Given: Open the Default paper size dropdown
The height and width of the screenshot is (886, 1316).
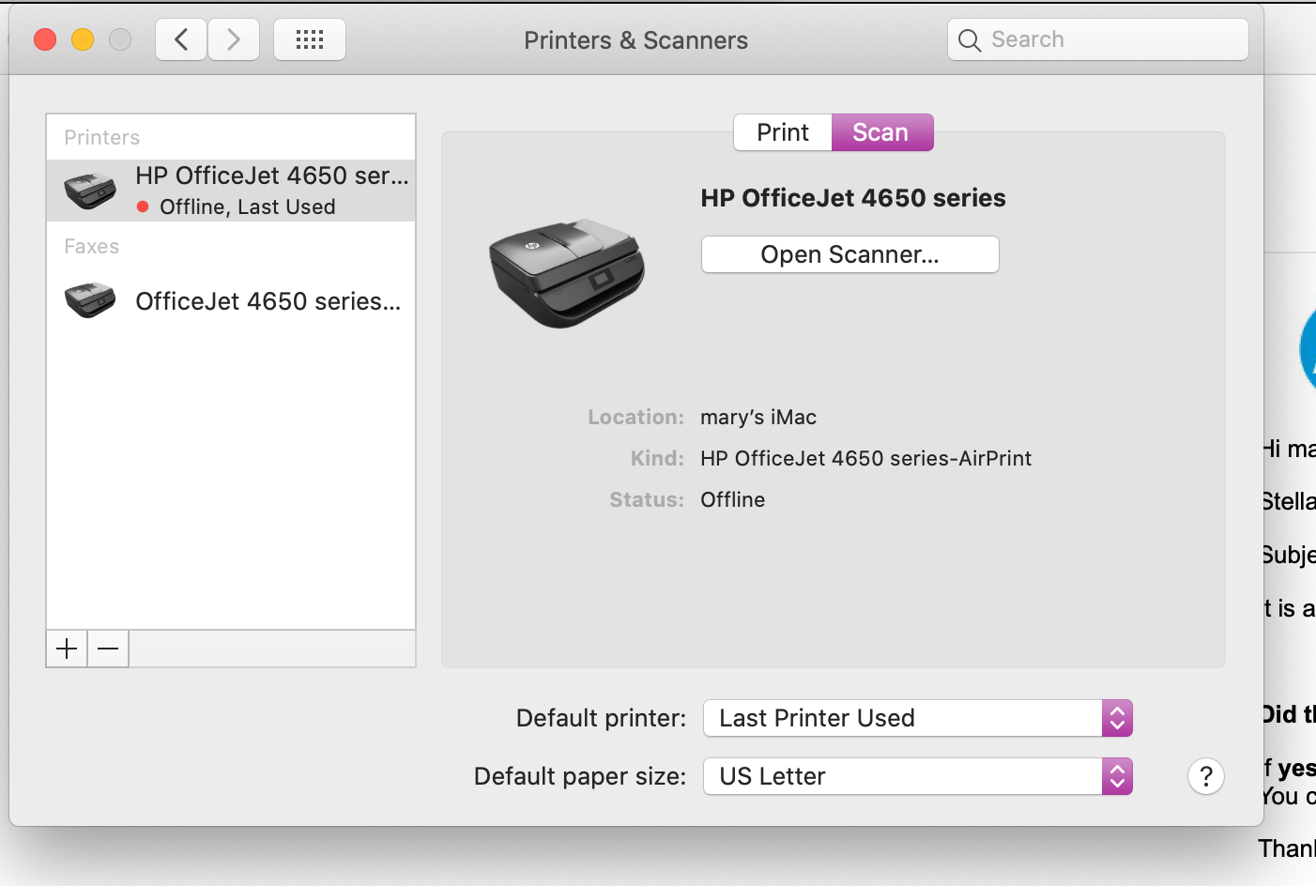Looking at the screenshot, I should click(918, 776).
